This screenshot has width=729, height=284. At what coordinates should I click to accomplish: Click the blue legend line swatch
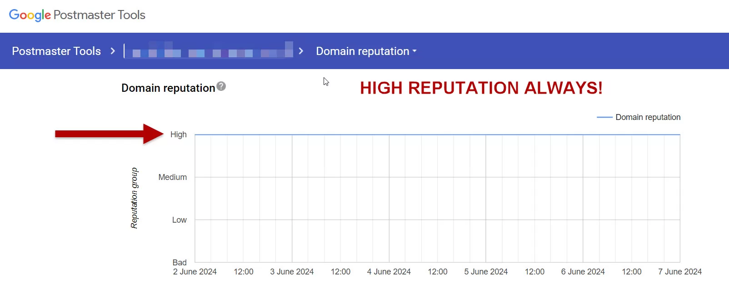604,117
